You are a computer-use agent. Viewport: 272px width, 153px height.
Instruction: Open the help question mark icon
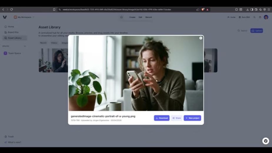pyautogui.click(x=260, y=17)
